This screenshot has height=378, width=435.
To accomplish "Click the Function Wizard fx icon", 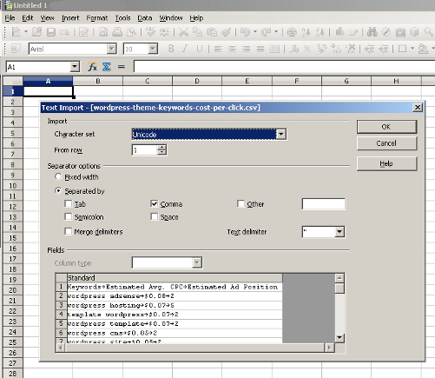I will [x=92, y=67].
